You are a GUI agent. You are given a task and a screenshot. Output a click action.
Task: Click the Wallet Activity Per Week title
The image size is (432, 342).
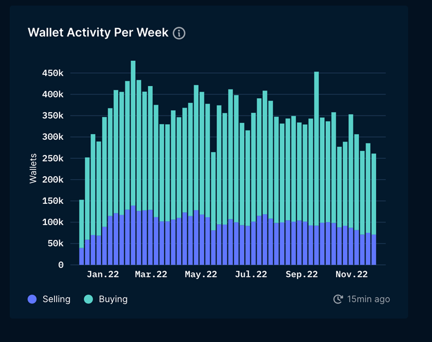[x=98, y=33]
